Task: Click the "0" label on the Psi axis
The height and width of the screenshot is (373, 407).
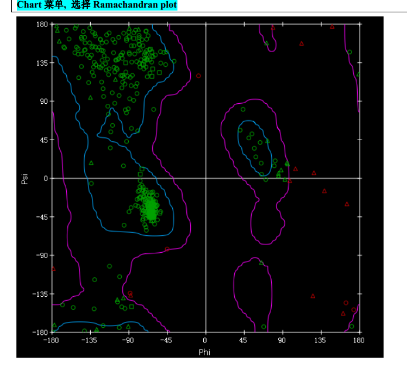Action: tap(46, 178)
